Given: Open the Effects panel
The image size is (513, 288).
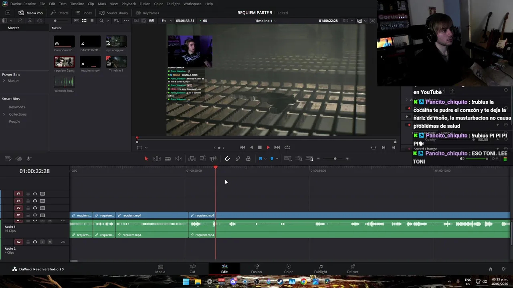Looking at the screenshot, I should point(59,13).
